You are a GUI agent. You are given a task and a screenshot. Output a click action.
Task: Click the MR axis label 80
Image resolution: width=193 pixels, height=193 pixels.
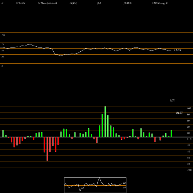(x=188, y=115)
